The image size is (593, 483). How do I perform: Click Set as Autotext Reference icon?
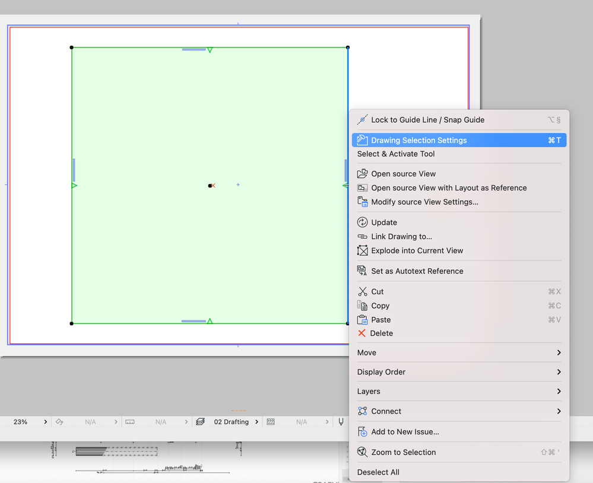click(362, 271)
